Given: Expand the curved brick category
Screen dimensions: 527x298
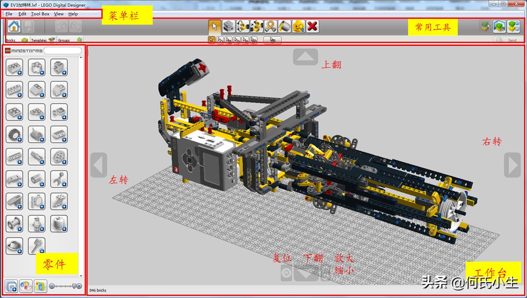Looking at the screenshot, I should point(59,90).
